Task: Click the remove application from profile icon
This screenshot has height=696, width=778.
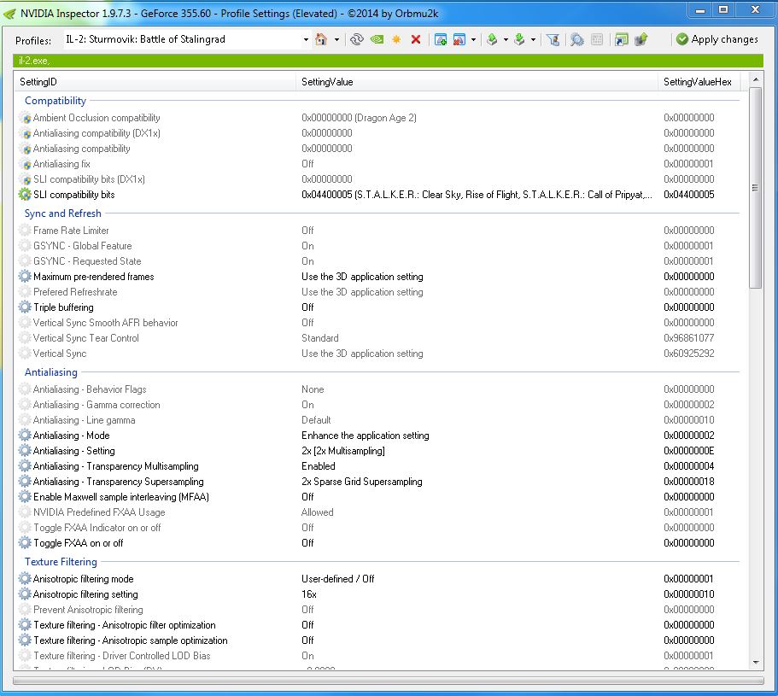Action: click(459, 39)
